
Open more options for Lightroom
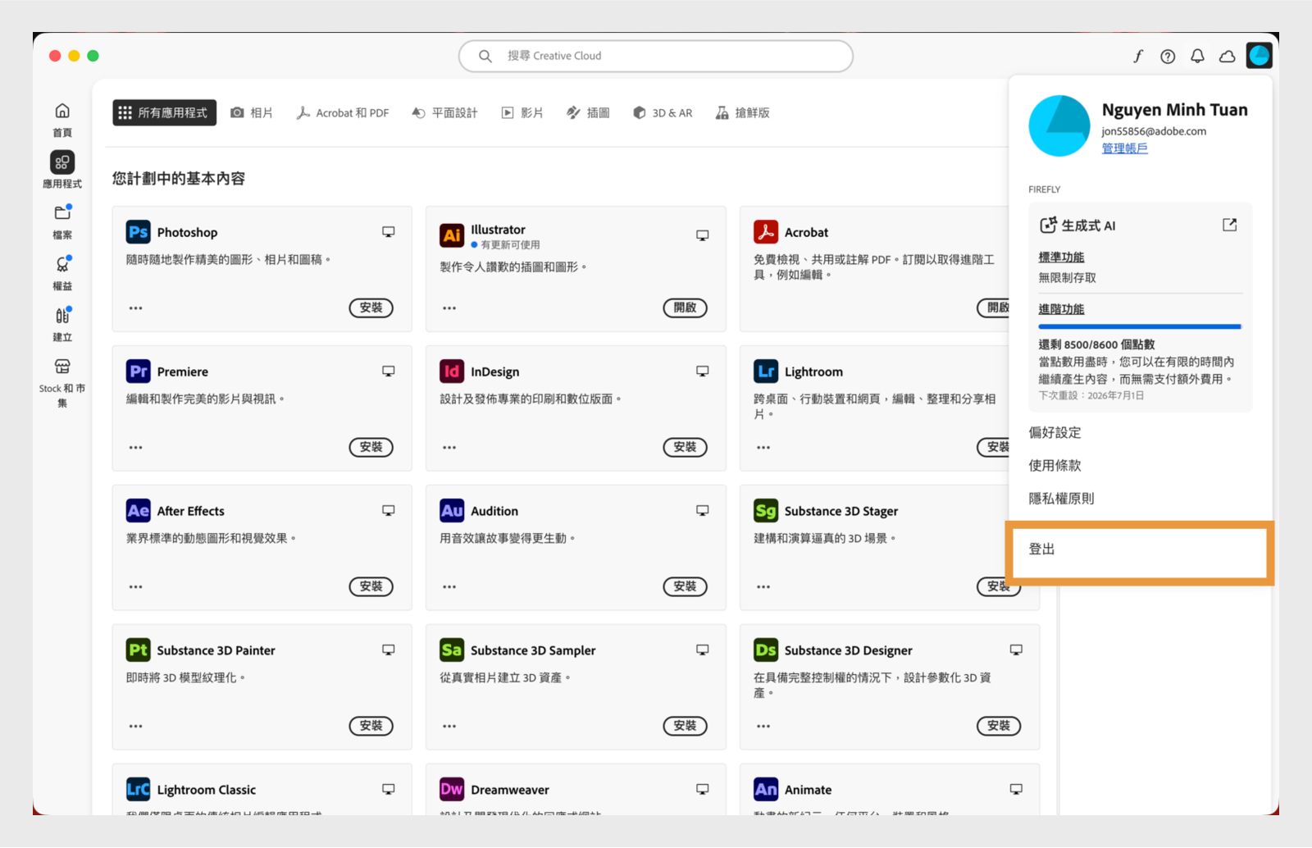[763, 448]
